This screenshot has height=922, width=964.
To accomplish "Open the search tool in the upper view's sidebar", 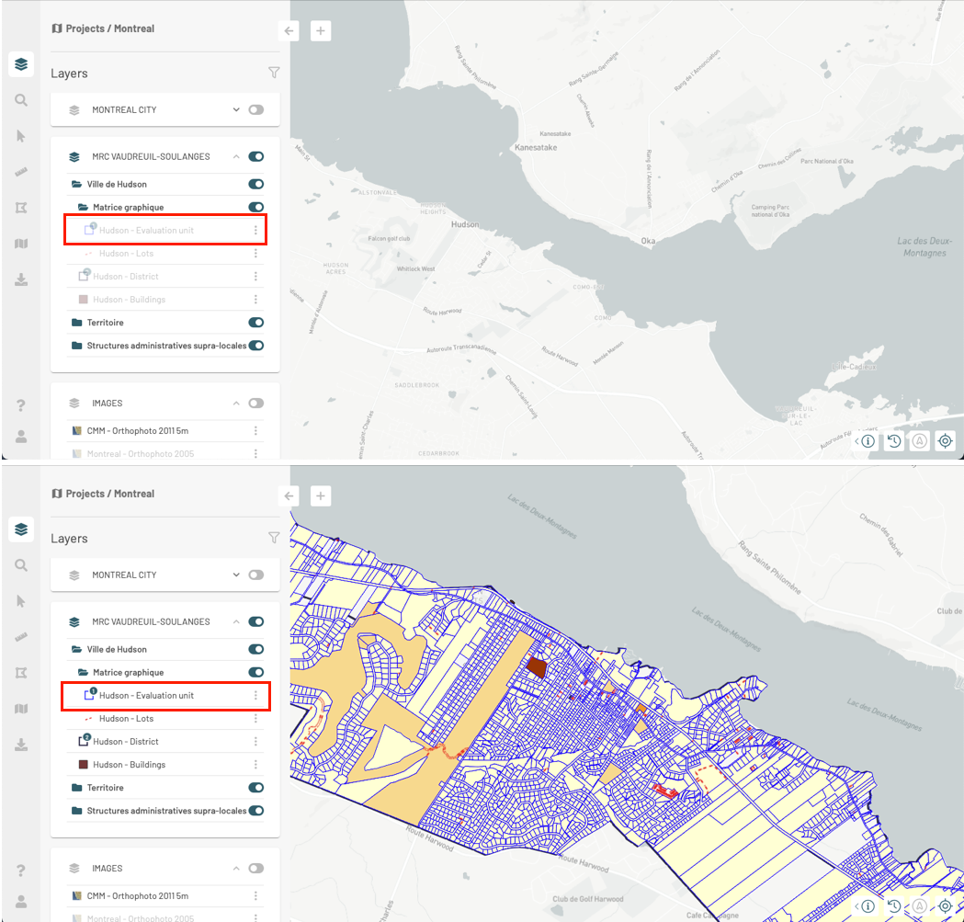I will [x=21, y=100].
